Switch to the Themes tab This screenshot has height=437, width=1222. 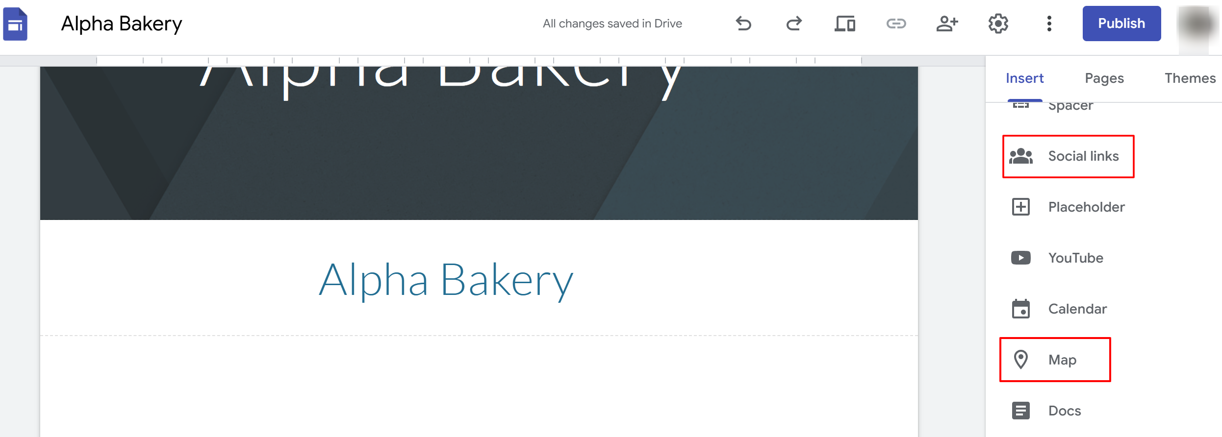click(x=1190, y=78)
